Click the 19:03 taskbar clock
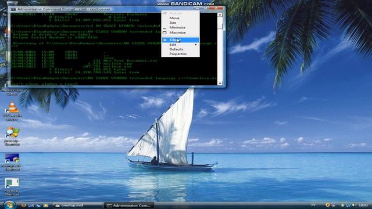Screen dimensions: 372x209 click(x=363, y=205)
